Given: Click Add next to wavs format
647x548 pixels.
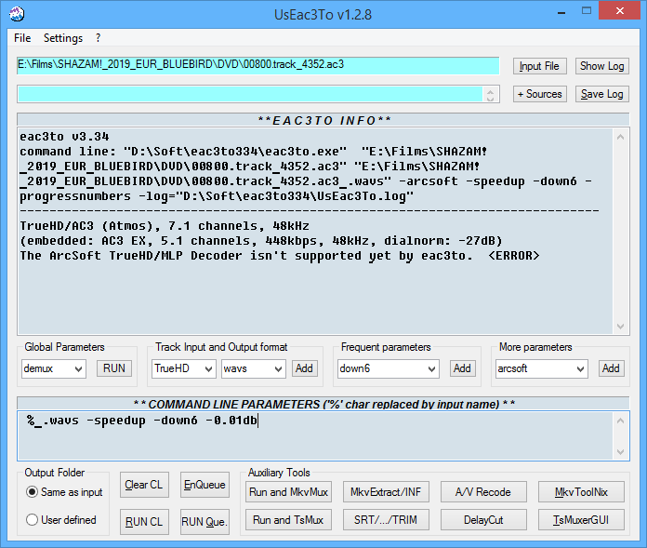Looking at the screenshot, I should click(x=305, y=368).
